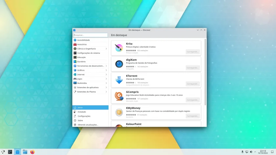Click the Jogos gamepad icon

(75, 79)
